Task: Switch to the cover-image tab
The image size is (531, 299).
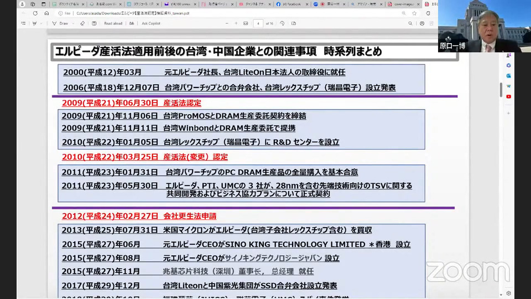Action: pyautogui.click(x=402, y=4)
